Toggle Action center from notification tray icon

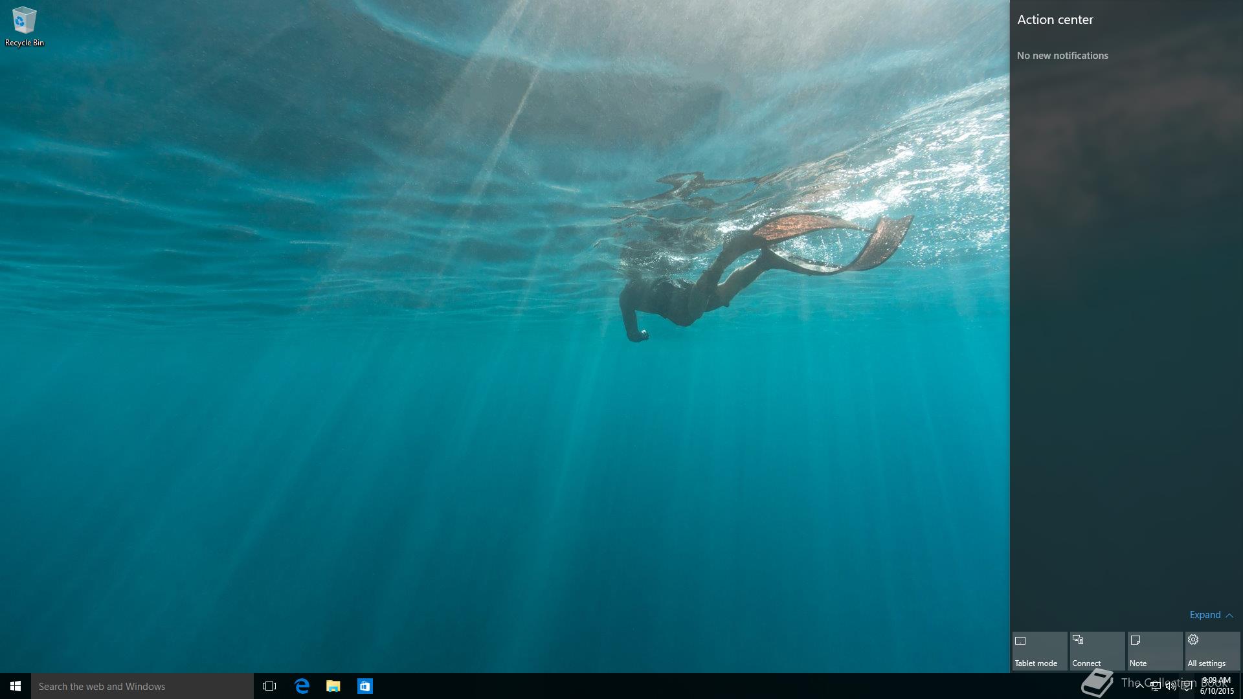tap(1187, 686)
